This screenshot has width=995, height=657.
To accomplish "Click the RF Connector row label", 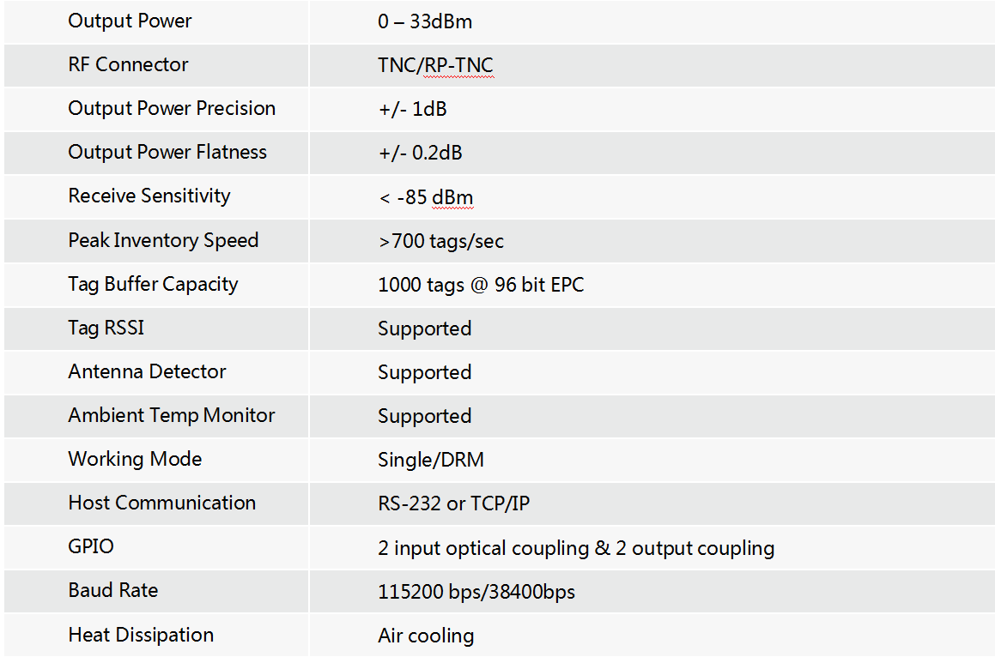I will coord(128,64).
